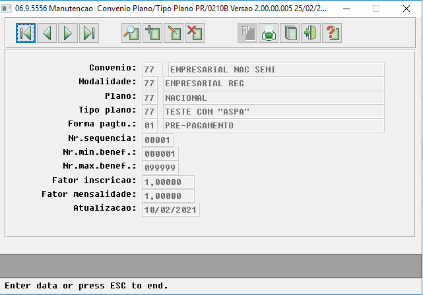Add a new record with plus icon
The width and height of the screenshot is (423, 295).
point(152,33)
